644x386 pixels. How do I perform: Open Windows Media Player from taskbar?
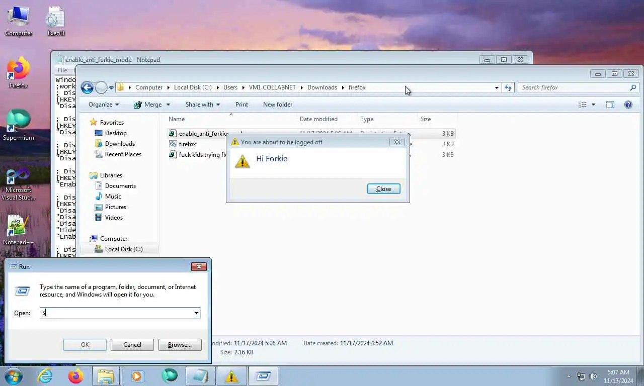pos(137,376)
